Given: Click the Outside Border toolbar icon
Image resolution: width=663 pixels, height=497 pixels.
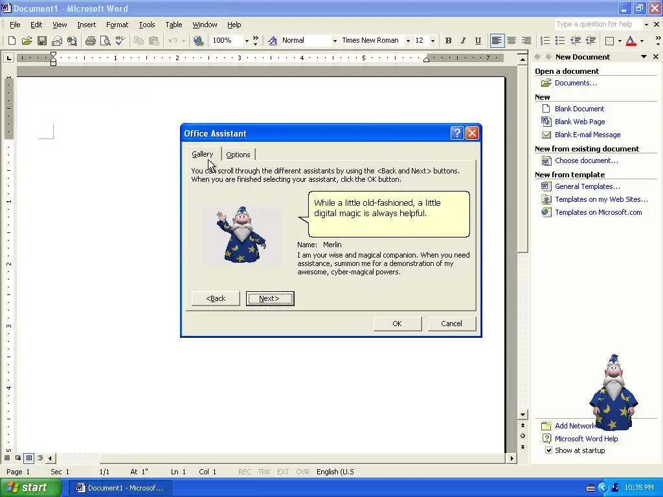Looking at the screenshot, I should click(x=609, y=41).
